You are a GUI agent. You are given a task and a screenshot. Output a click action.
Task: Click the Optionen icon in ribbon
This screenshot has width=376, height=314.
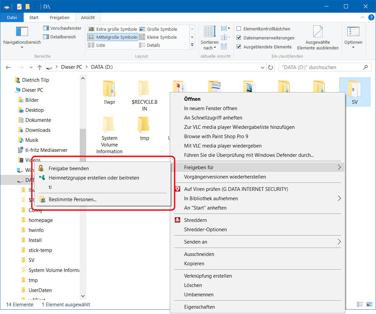point(353,32)
